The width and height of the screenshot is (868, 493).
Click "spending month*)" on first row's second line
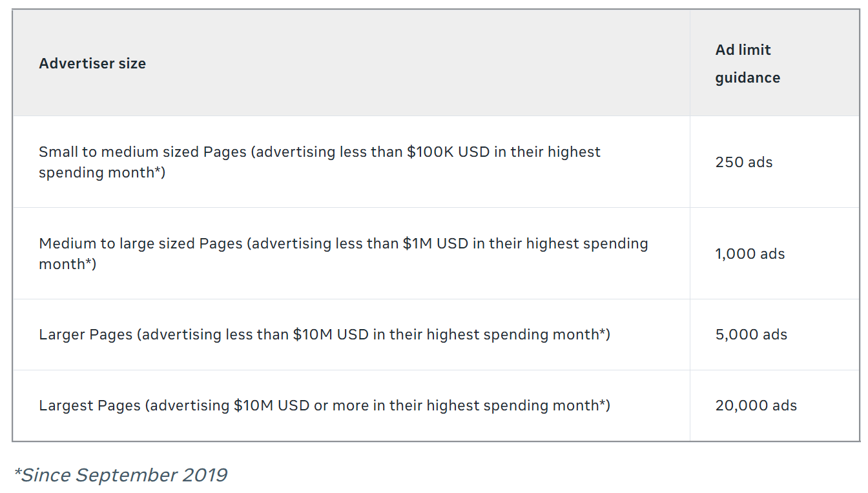pyautogui.click(x=102, y=172)
